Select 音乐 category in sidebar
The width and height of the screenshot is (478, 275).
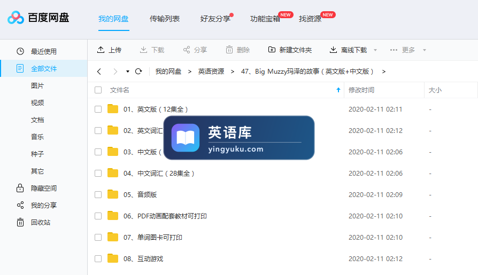tap(37, 137)
